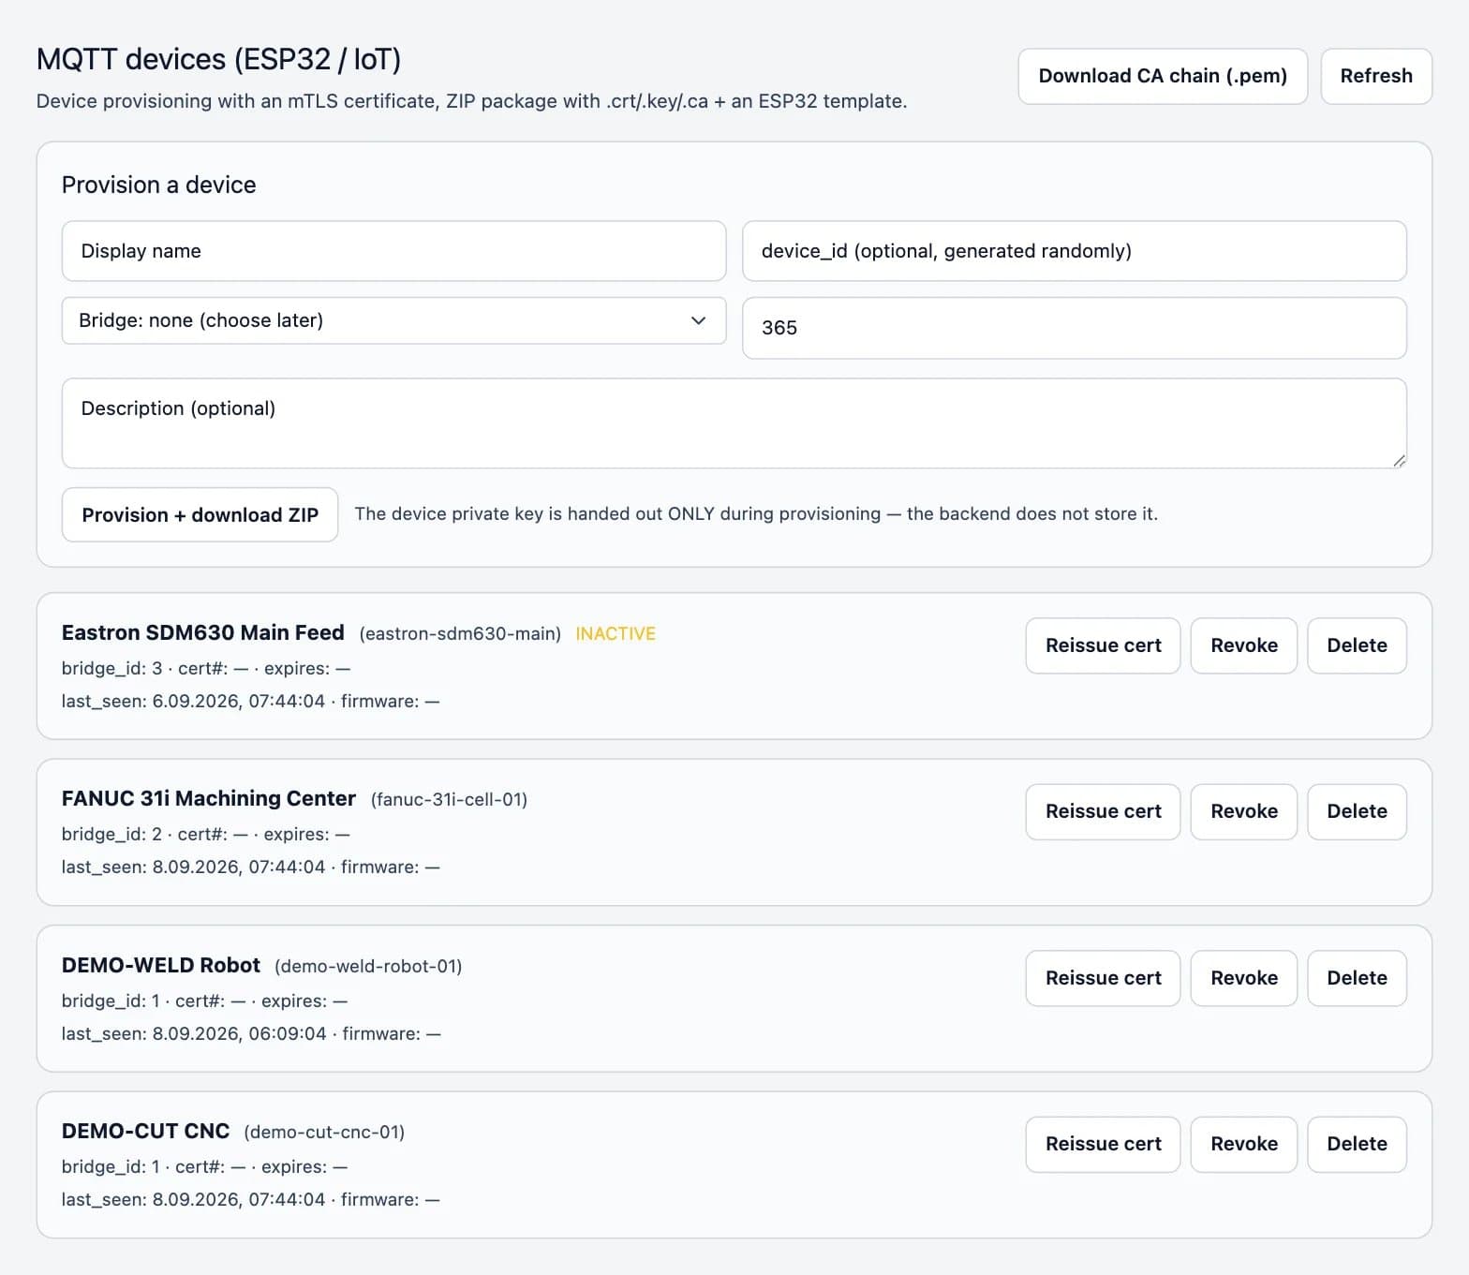Viewport: 1469px width, 1275px height.
Task: Revoke the DEMO-WELD Robot certificate
Action: (1243, 978)
